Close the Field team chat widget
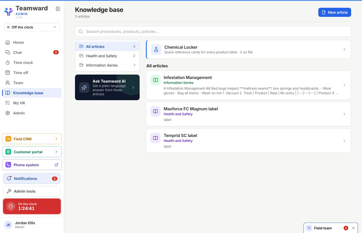 pyautogui.click(x=353, y=228)
